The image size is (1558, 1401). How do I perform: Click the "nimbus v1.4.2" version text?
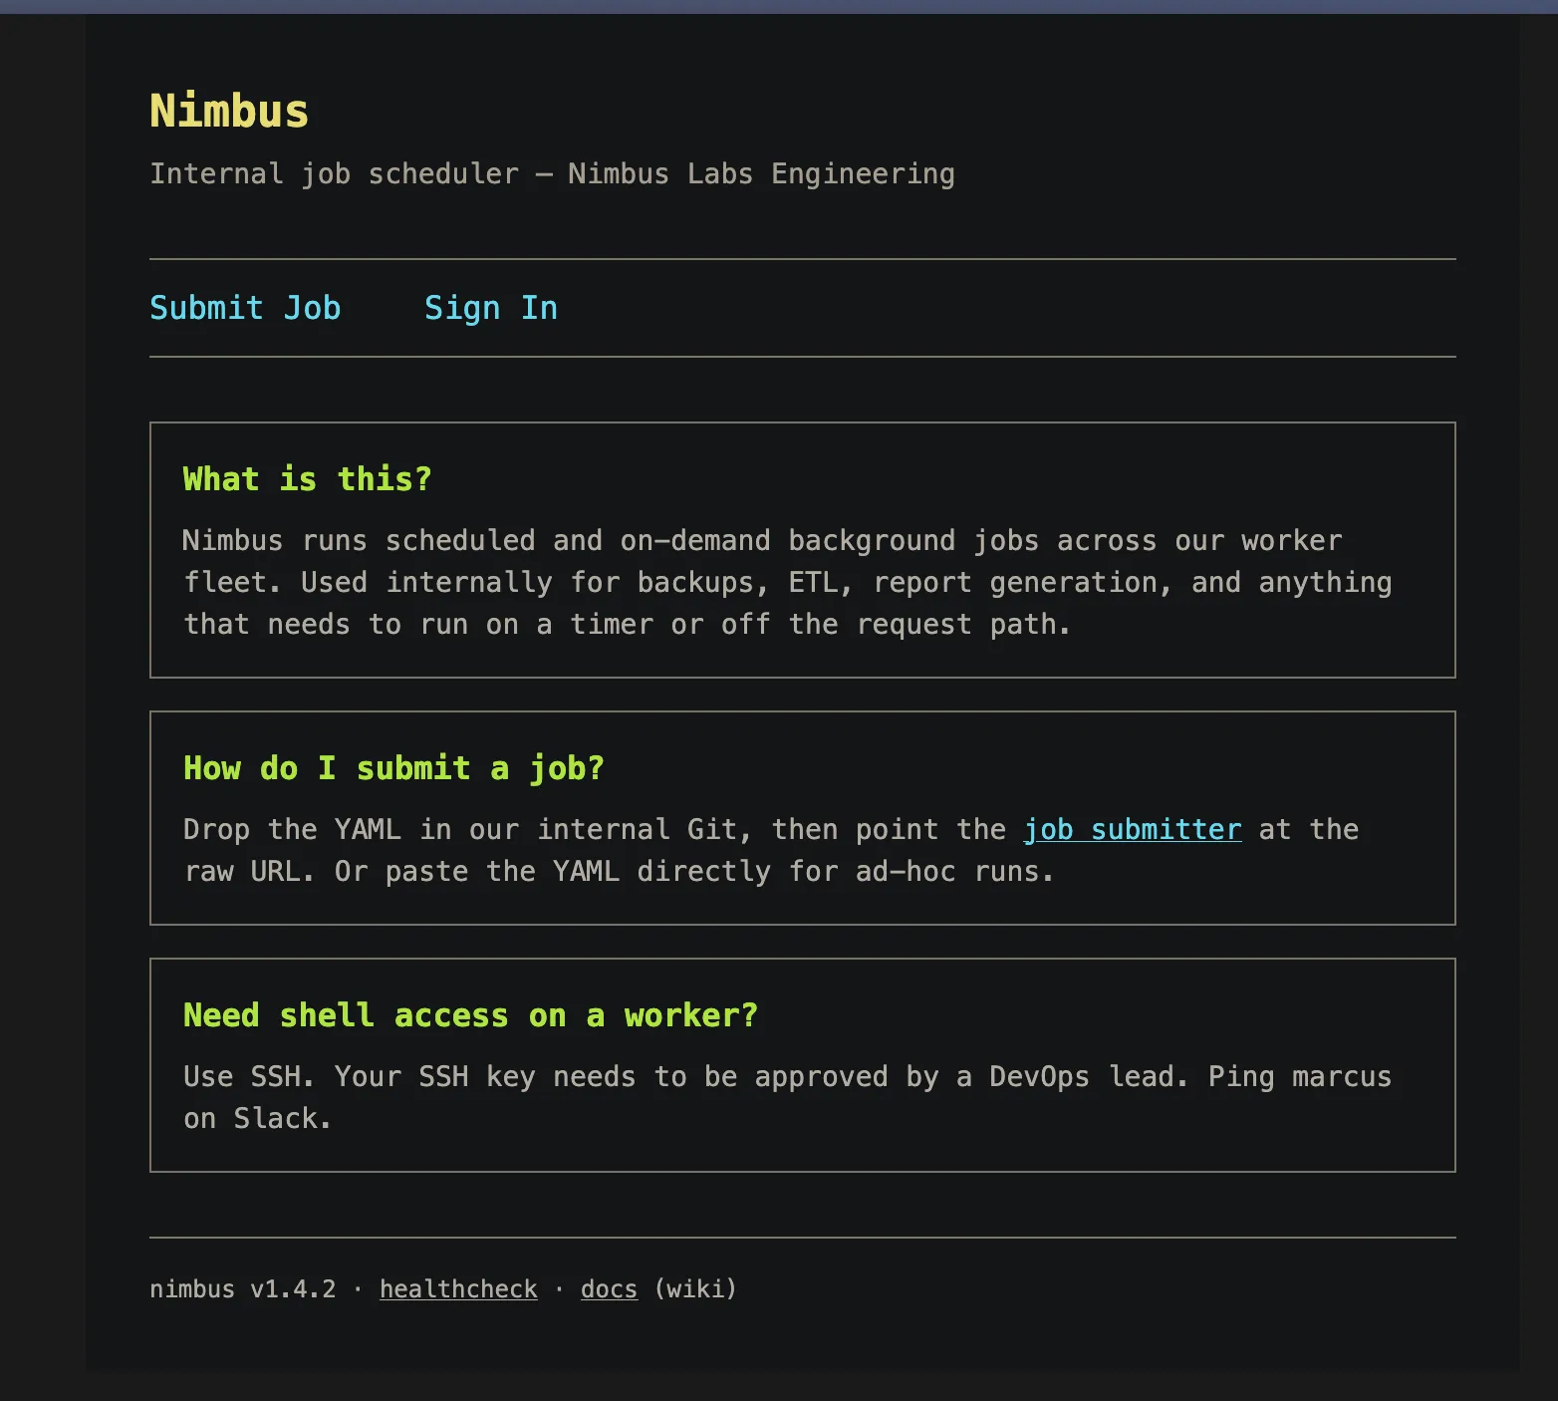[243, 1288]
